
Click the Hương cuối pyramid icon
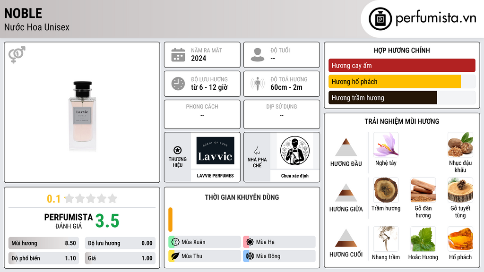click(x=346, y=238)
